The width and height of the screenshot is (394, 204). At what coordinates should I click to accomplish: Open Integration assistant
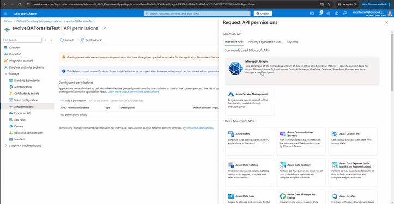click(x=21, y=61)
